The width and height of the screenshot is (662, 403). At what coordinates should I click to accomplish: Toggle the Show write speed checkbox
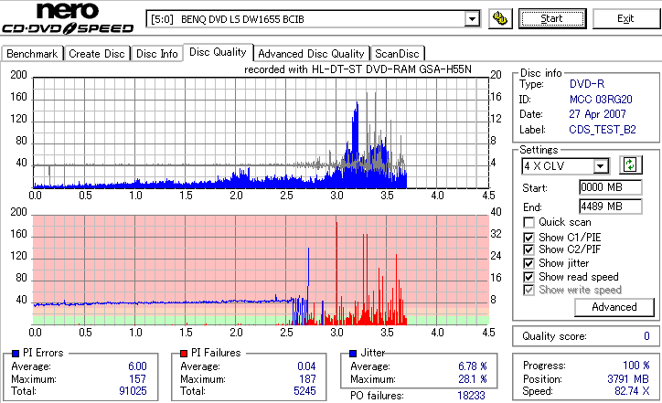[529, 290]
